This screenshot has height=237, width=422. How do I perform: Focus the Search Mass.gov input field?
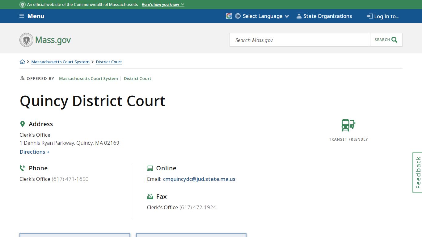(300, 40)
